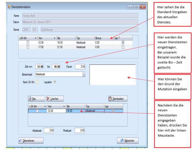Open the Bereichsart dropdown arrow
Screen dimensions: 196x152
84,74
